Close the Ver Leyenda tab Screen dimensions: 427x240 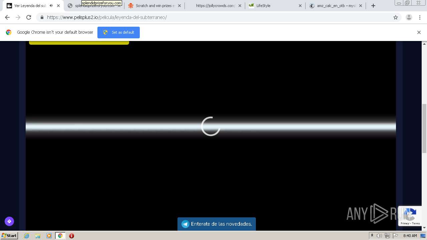(x=58, y=6)
